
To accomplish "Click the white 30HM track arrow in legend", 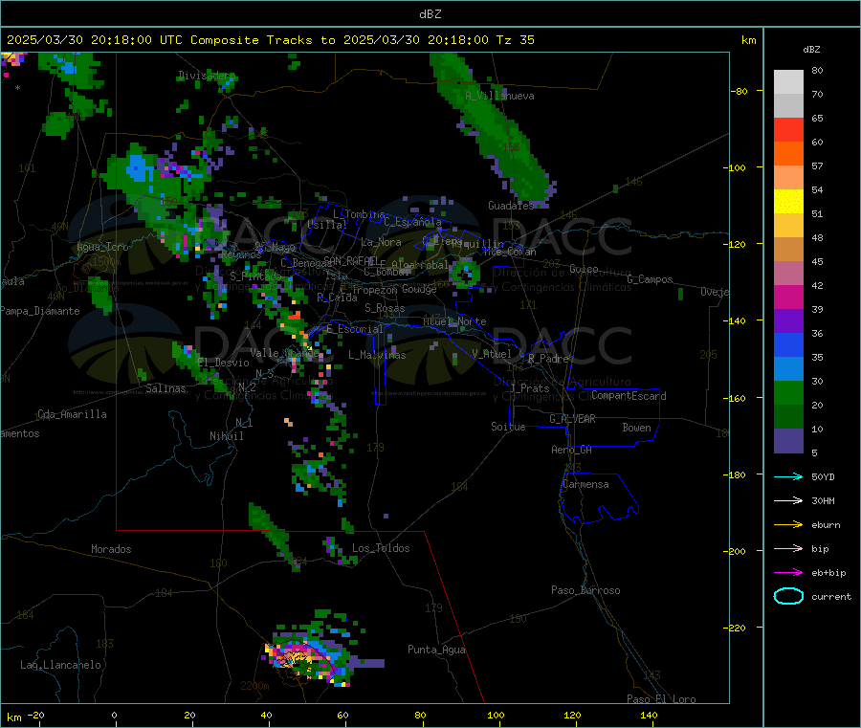I will coord(788,500).
